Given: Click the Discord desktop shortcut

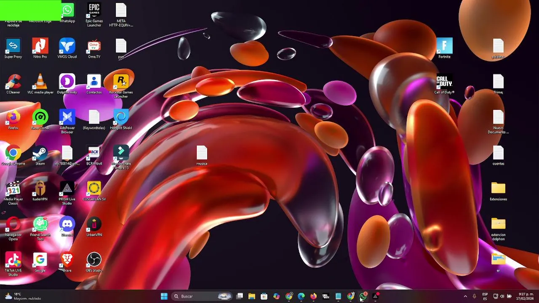Looking at the screenshot, I should (x=67, y=227).
